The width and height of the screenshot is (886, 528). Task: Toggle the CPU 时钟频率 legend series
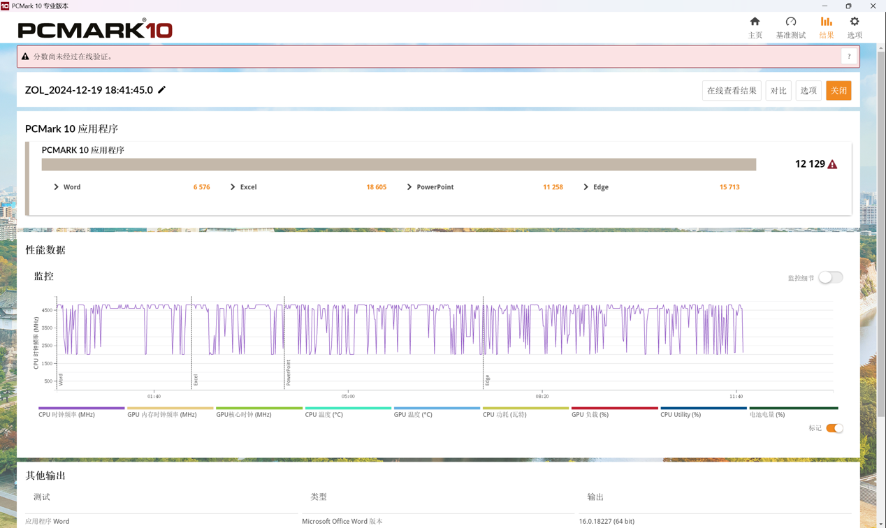pos(81,412)
